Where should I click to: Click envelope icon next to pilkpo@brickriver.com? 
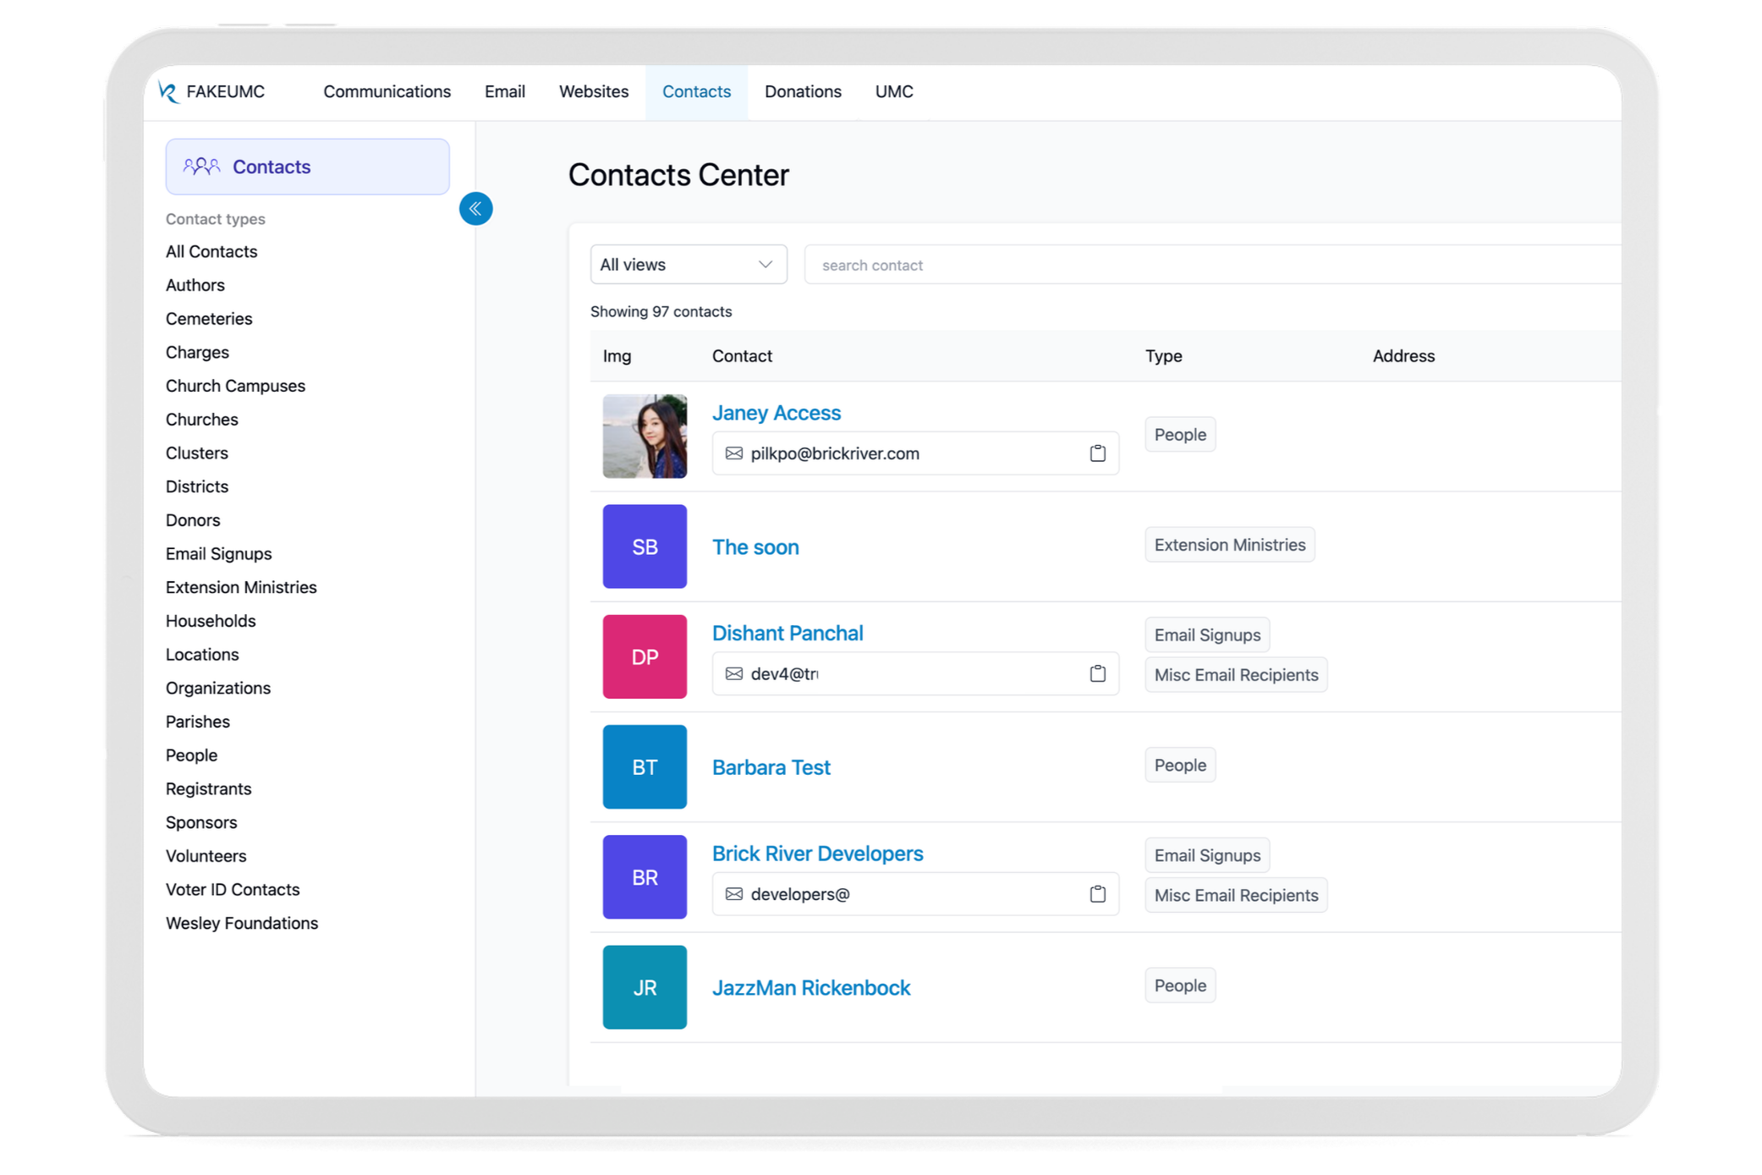pyautogui.click(x=734, y=453)
